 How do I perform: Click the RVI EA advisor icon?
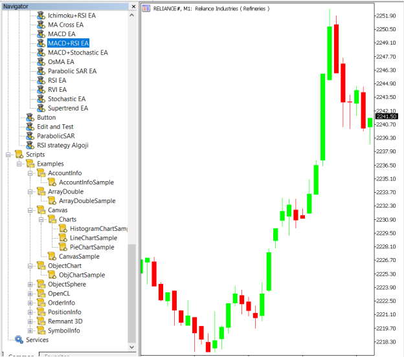(41, 89)
